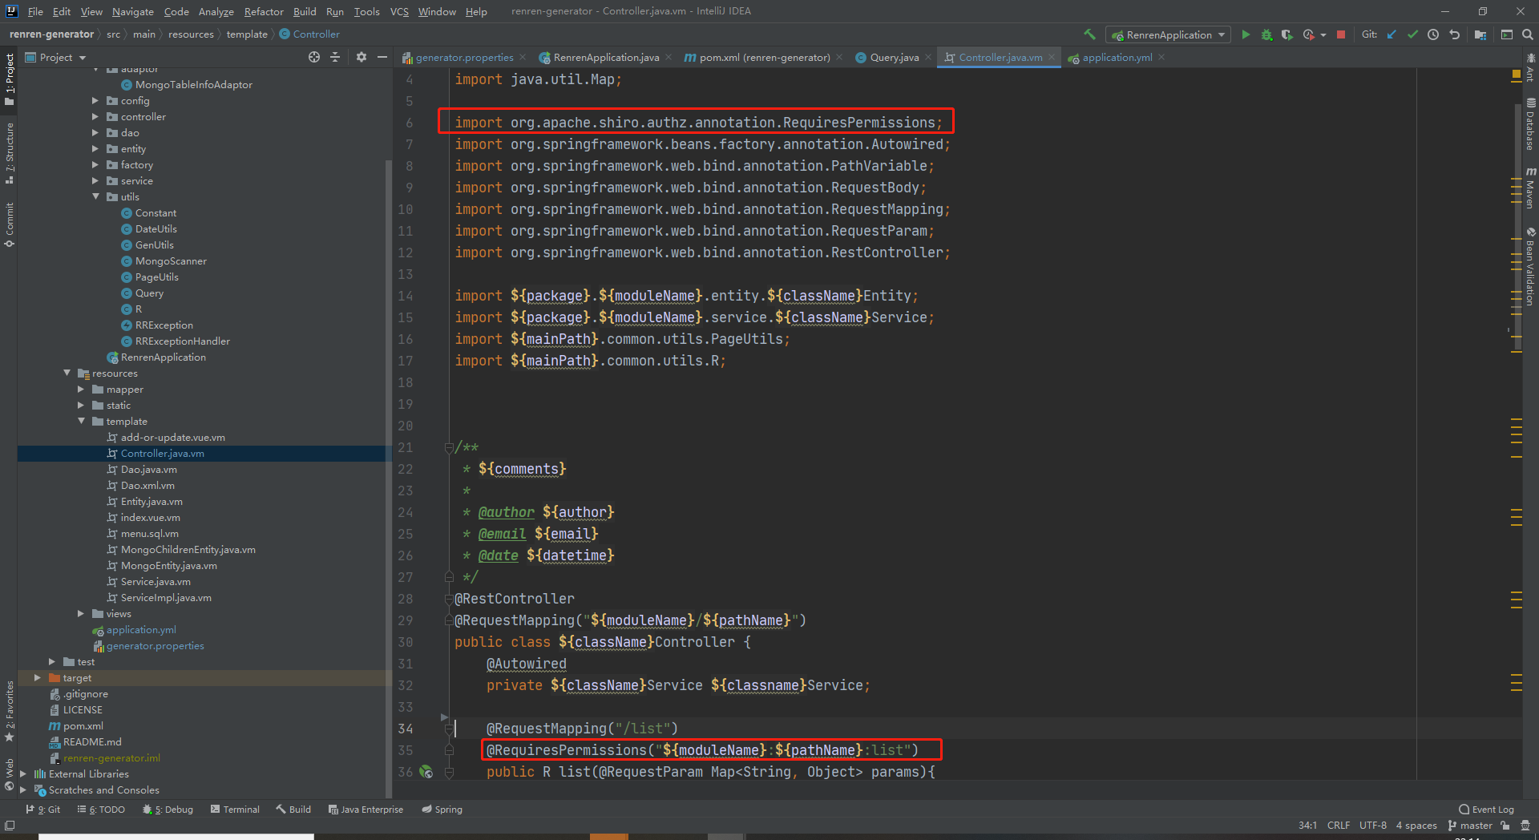This screenshot has width=1539, height=840.
Task: Stop the running process with red square
Action: 1341,34
